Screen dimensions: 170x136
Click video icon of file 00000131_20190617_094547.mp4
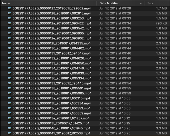point(9,53)
